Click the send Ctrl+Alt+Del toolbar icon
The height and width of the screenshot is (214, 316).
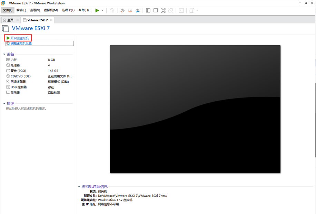click(x=112, y=10)
